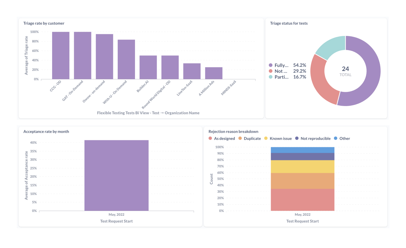This screenshot has height=248, width=406.
Task: Hide the Not reproducible series via legend
Action: coord(313,139)
